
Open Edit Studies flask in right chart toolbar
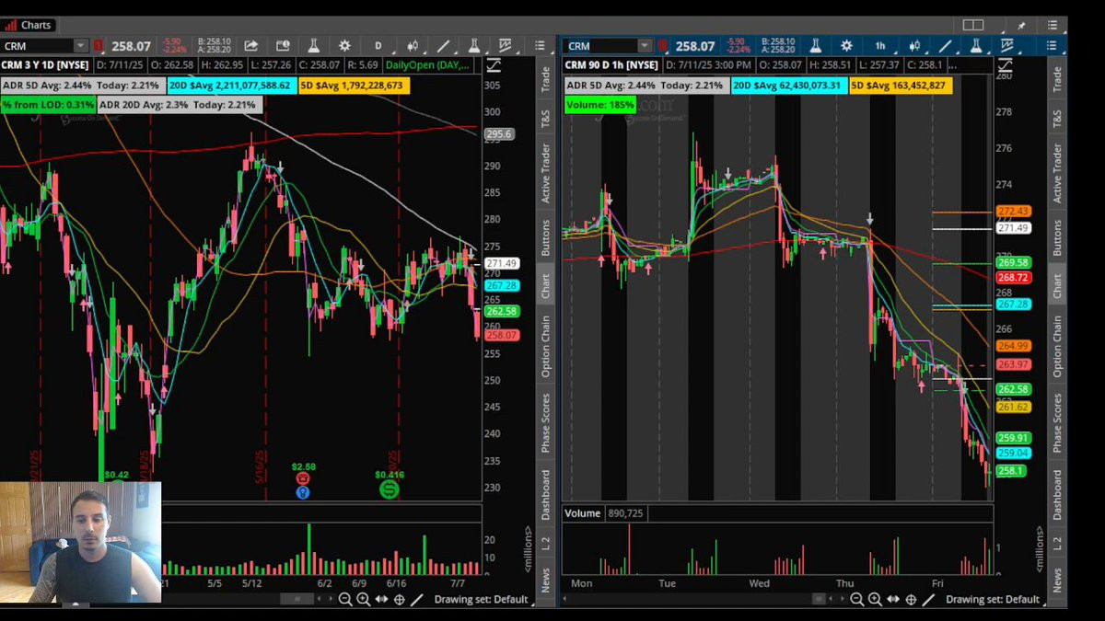pos(815,46)
